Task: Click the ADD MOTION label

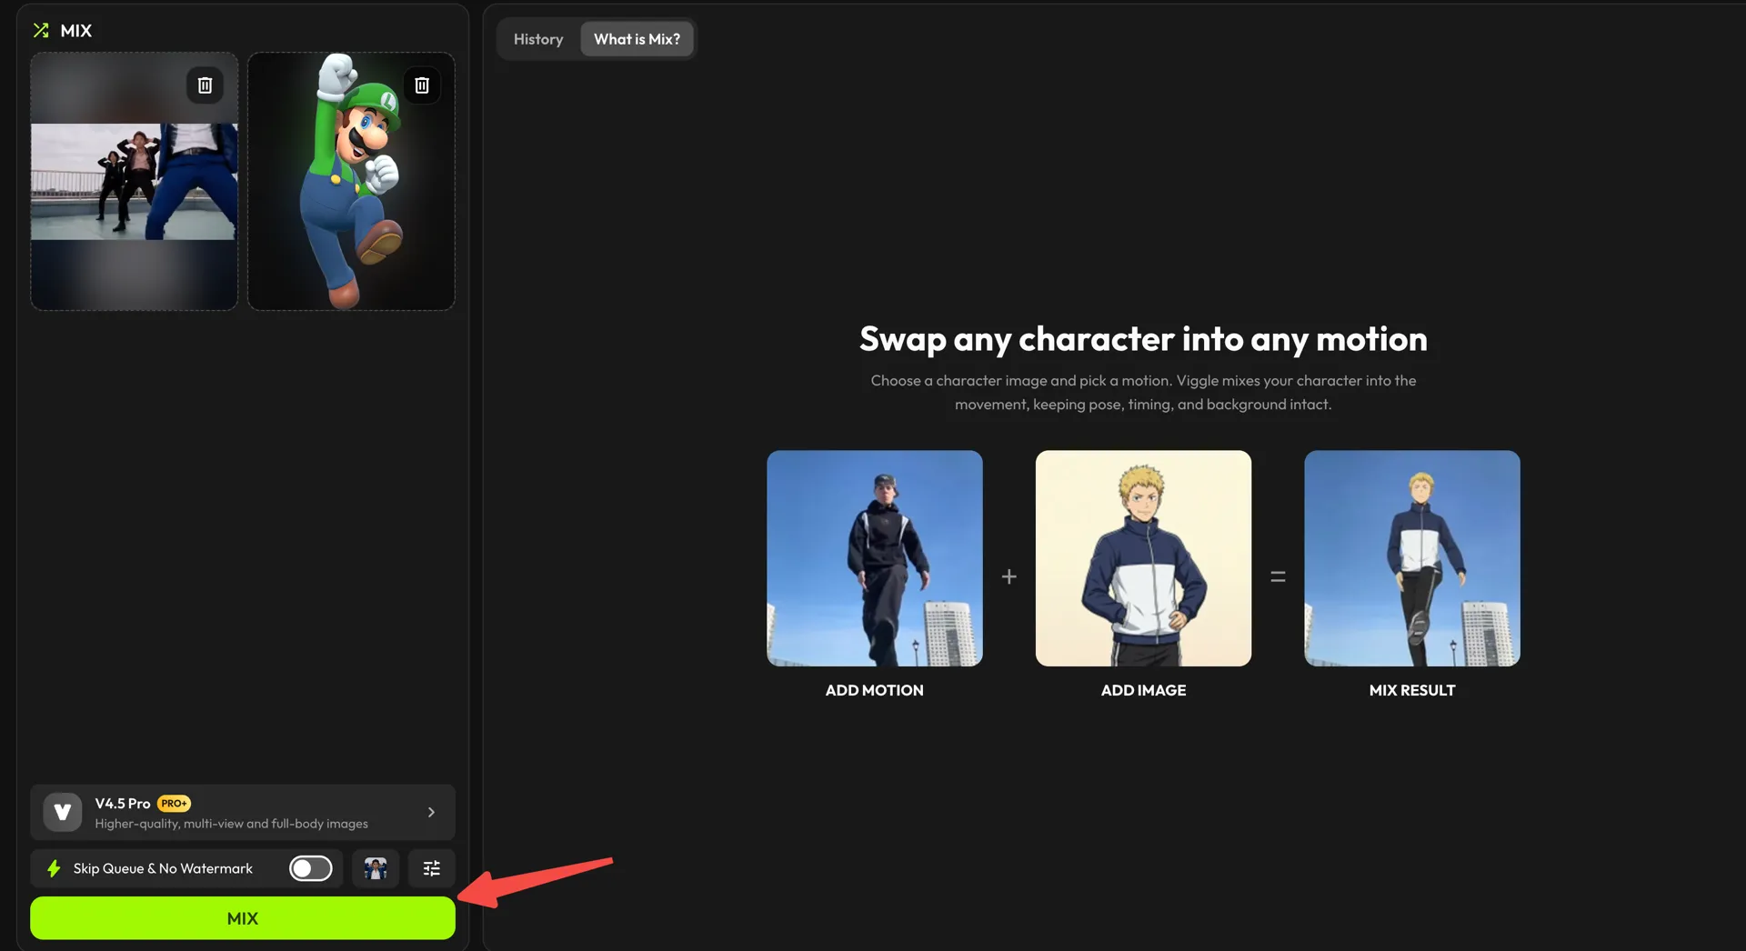Action: 875,690
